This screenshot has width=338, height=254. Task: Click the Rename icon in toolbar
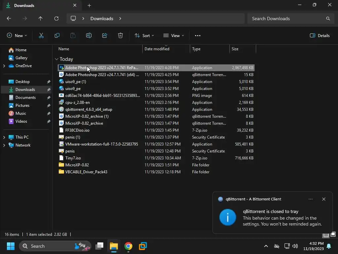(x=88, y=36)
